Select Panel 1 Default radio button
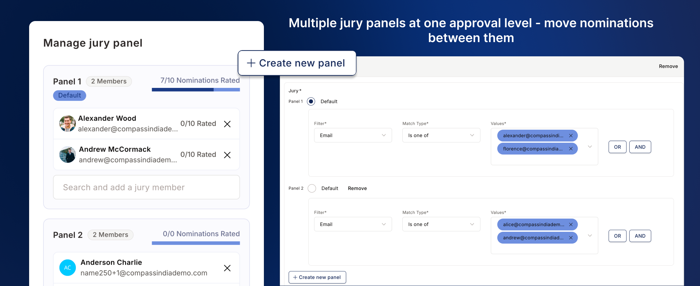This screenshot has width=700, height=286. (x=311, y=102)
